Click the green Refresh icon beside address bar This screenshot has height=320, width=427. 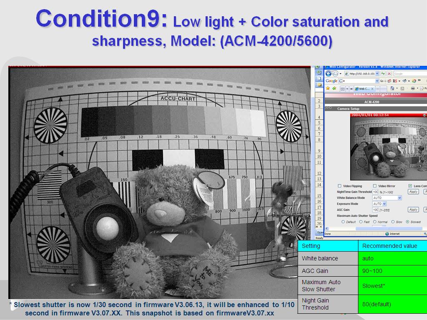[x=383, y=73]
